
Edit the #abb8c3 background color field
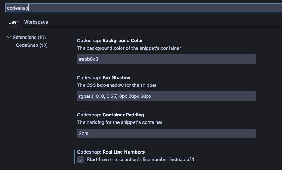(166, 59)
